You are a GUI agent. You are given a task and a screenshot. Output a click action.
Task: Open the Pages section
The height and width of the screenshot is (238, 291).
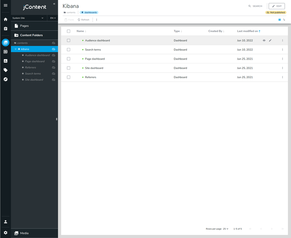pos(35,26)
